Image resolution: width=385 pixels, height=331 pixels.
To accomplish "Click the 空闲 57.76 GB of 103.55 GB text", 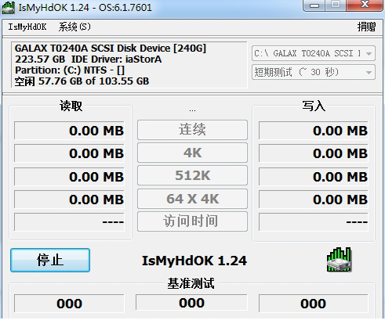I will click(82, 81).
